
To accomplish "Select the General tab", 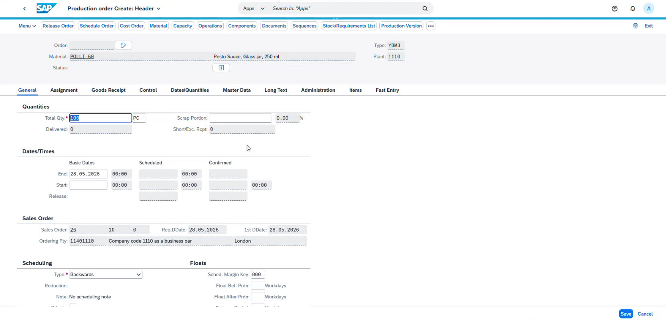I will (x=27, y=90).
